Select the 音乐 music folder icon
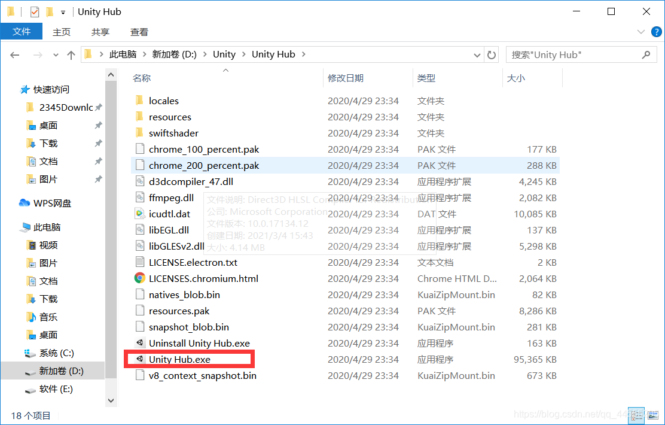This screenshot has width=665, height=425. point(31,317)
